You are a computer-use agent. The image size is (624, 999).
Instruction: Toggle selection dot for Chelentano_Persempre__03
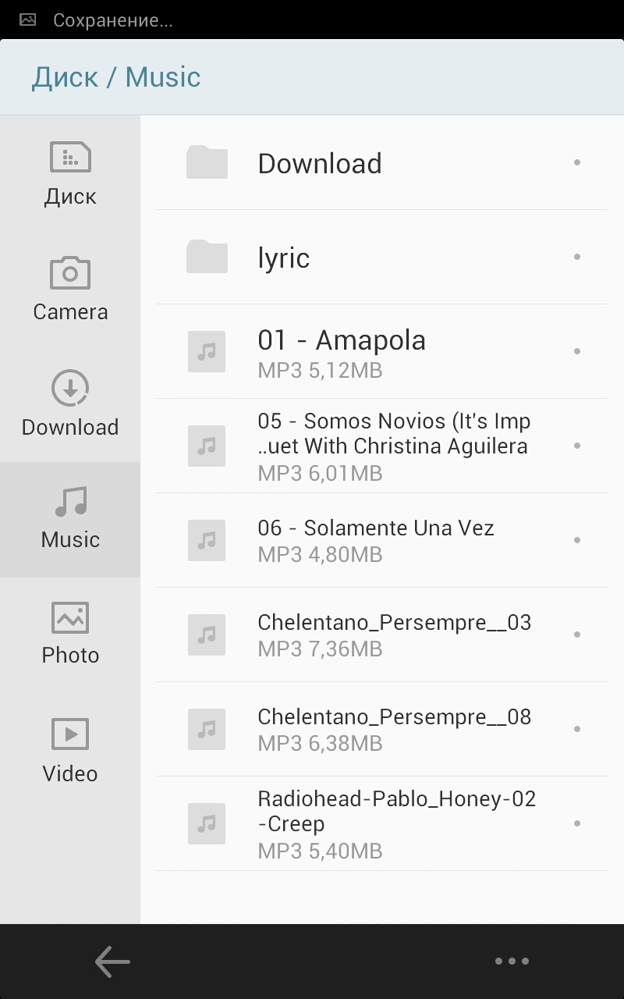[x=577, y=635]
